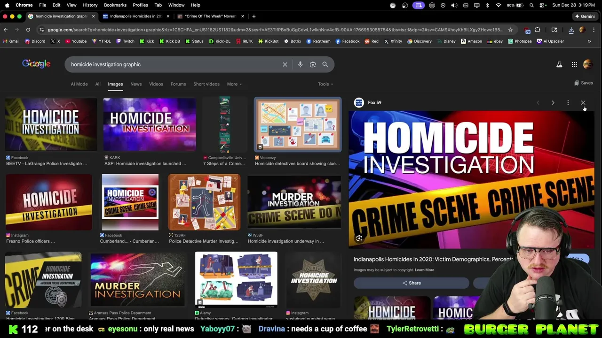
Task: Open Facebook bookmark
Action: click(348, 41)
